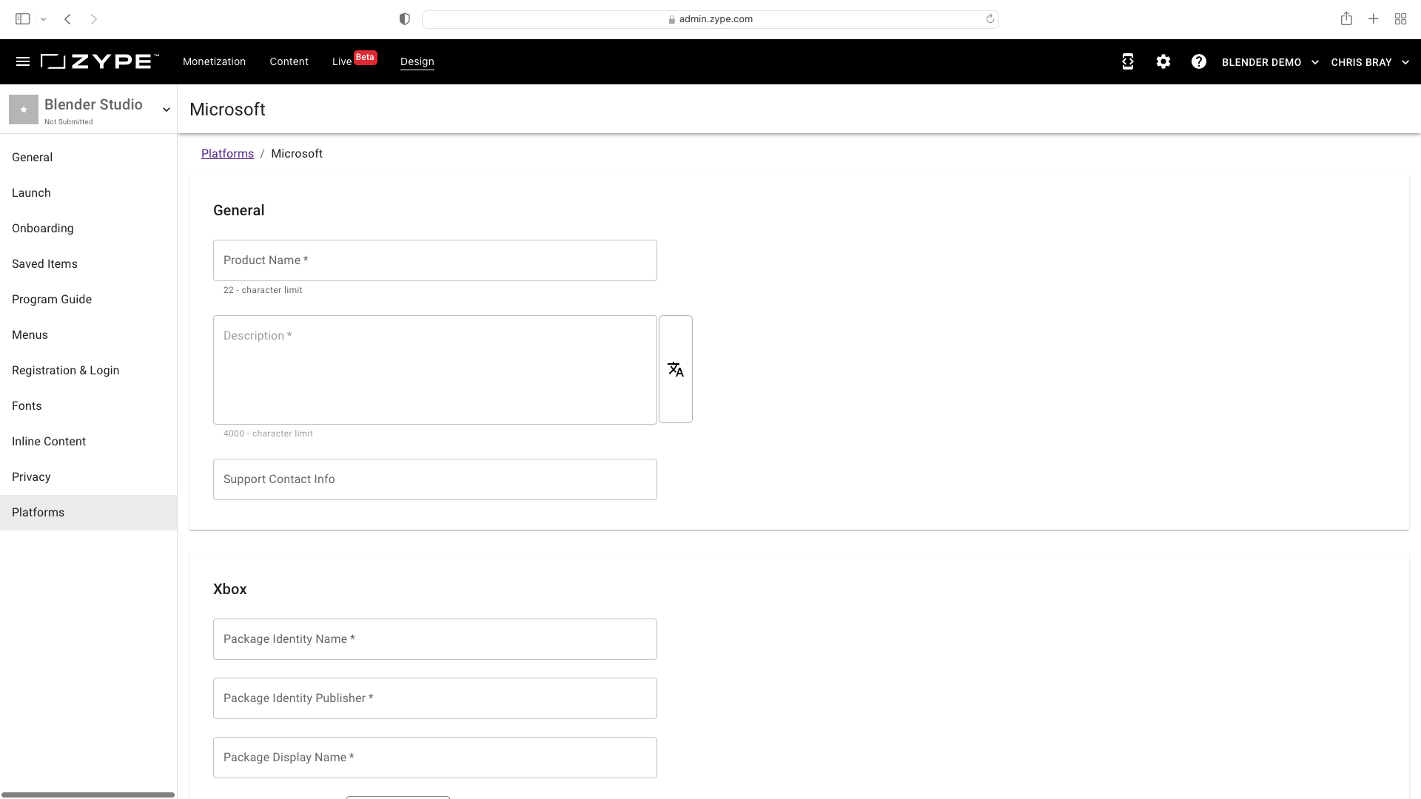Viewport: 1421px width, 799px height.
Task: Go forward with the browser forward arrow
Action: point(94,19)
